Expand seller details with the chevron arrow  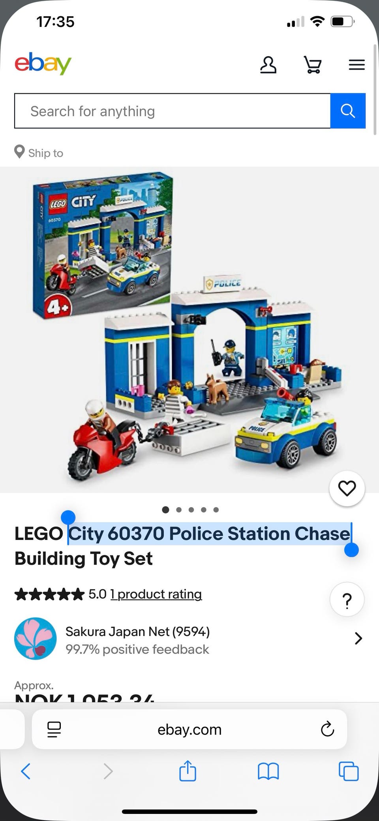click(x=358, y=638)
